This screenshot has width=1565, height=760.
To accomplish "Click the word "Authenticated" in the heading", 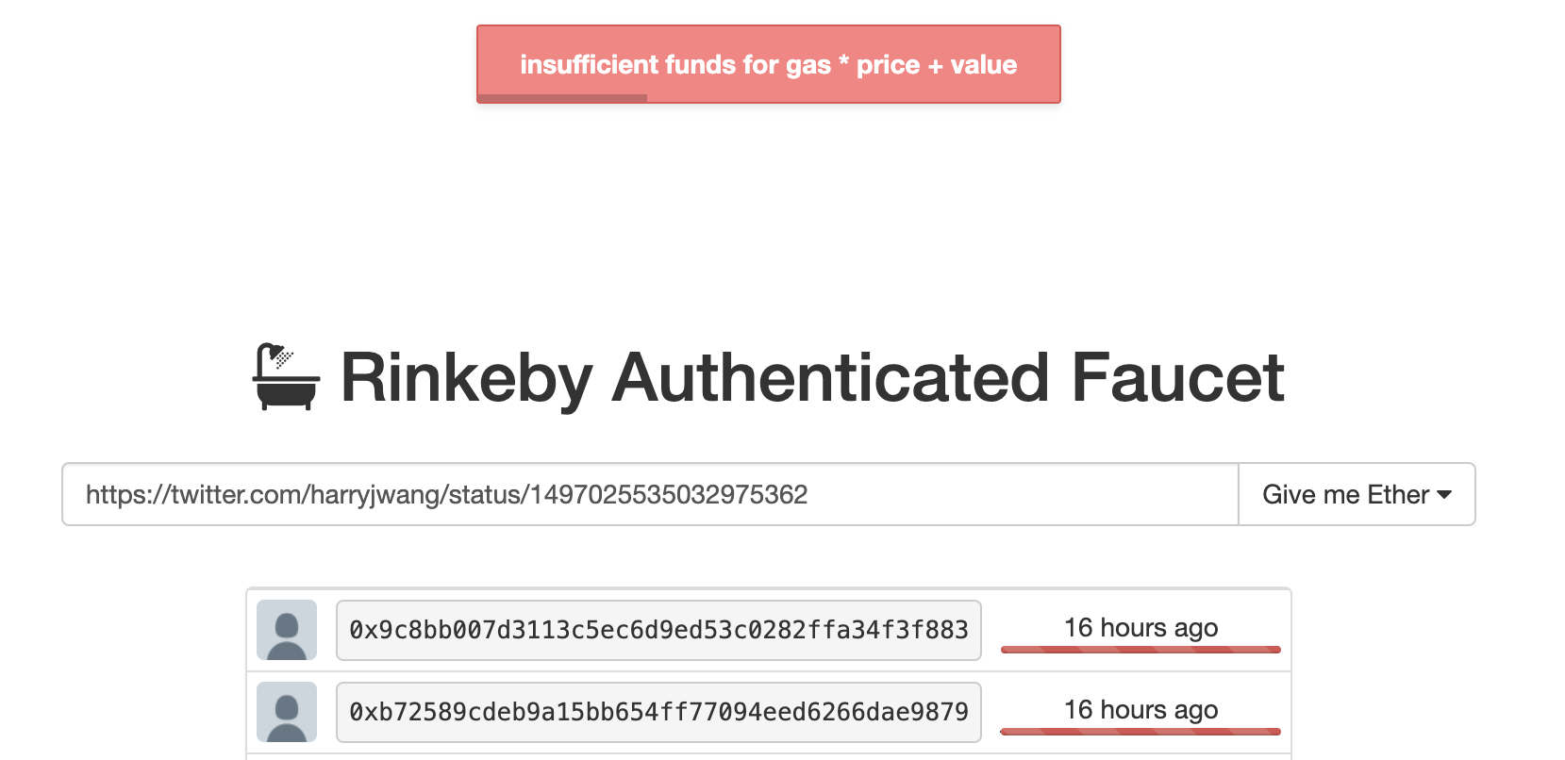I will pos(830,378).
